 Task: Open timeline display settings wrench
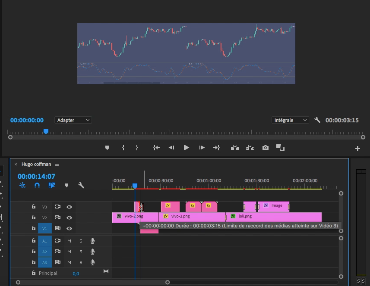coord(81,185)
